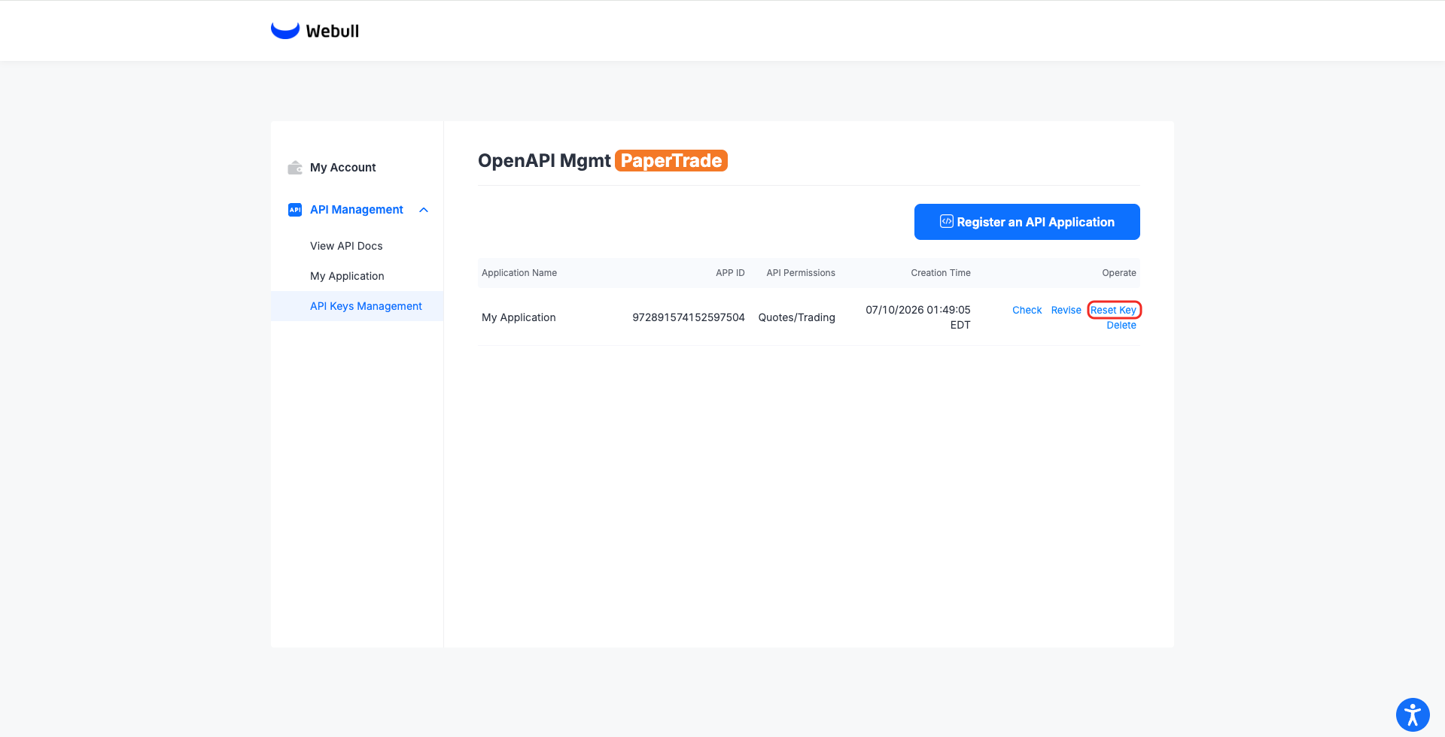Select My Application name cell in table
1445x737 pixels.
pos(519,317)
